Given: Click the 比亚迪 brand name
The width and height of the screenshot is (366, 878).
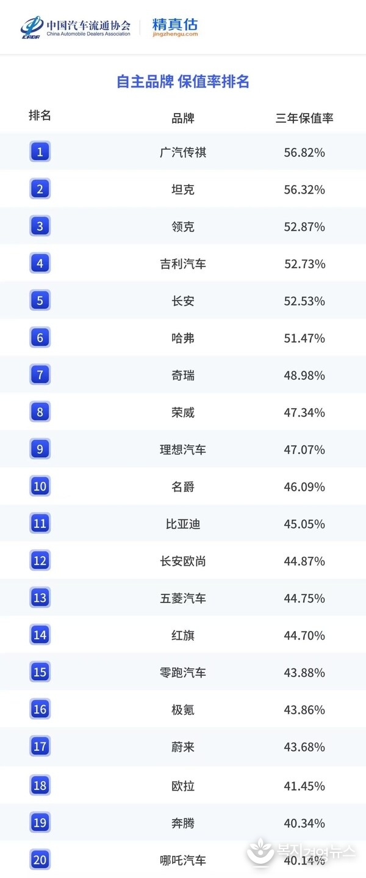Looking at the screenshot, I should click(183, 524).
